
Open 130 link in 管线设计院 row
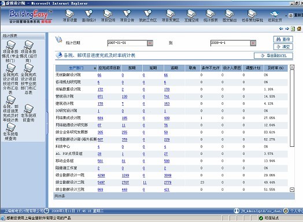(x=125, y=97)
